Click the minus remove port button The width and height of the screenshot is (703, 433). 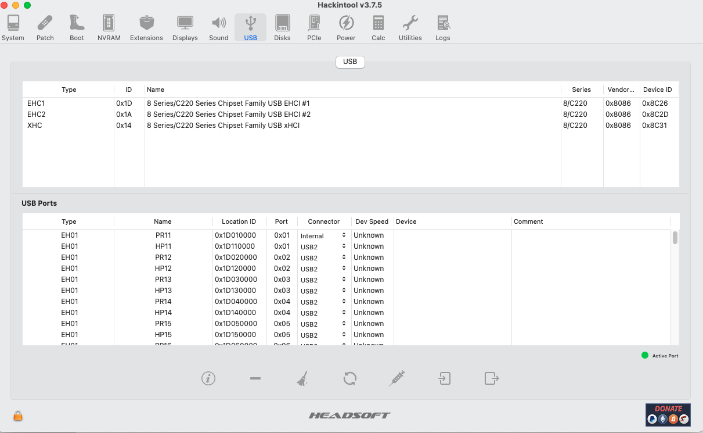coord(255,378)
